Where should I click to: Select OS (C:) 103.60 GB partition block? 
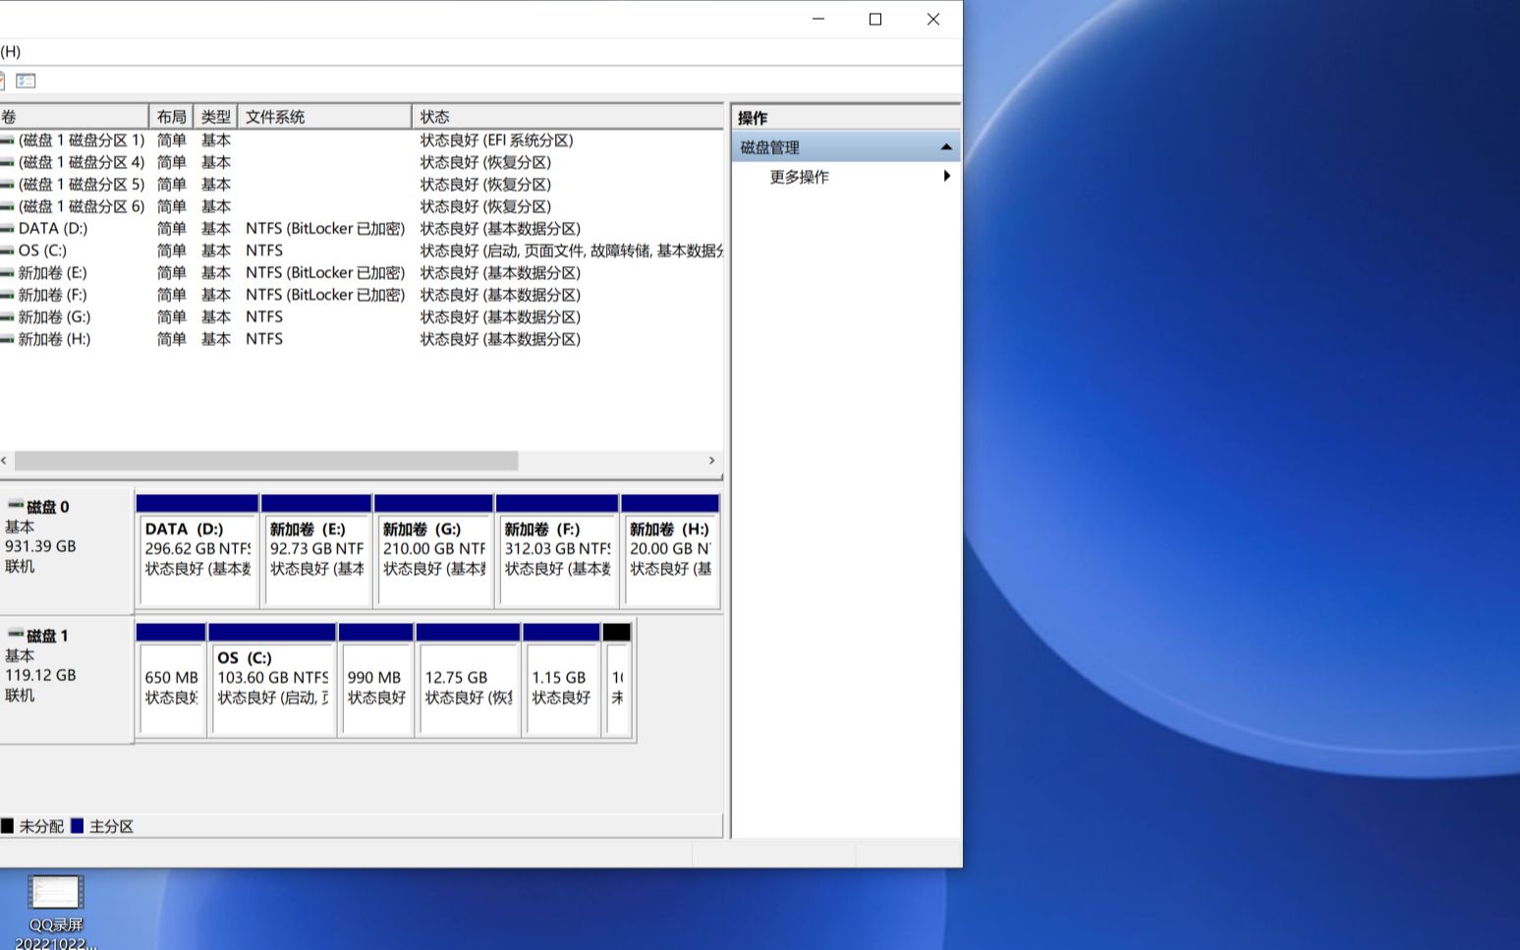pos(272,680)
